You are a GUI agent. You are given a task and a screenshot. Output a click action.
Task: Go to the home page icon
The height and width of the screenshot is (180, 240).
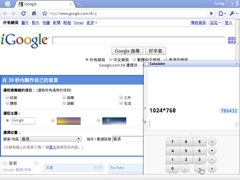34,14
